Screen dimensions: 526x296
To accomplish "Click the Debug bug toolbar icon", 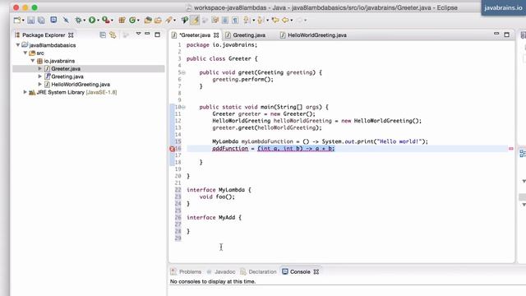I will tap(79, 20).
